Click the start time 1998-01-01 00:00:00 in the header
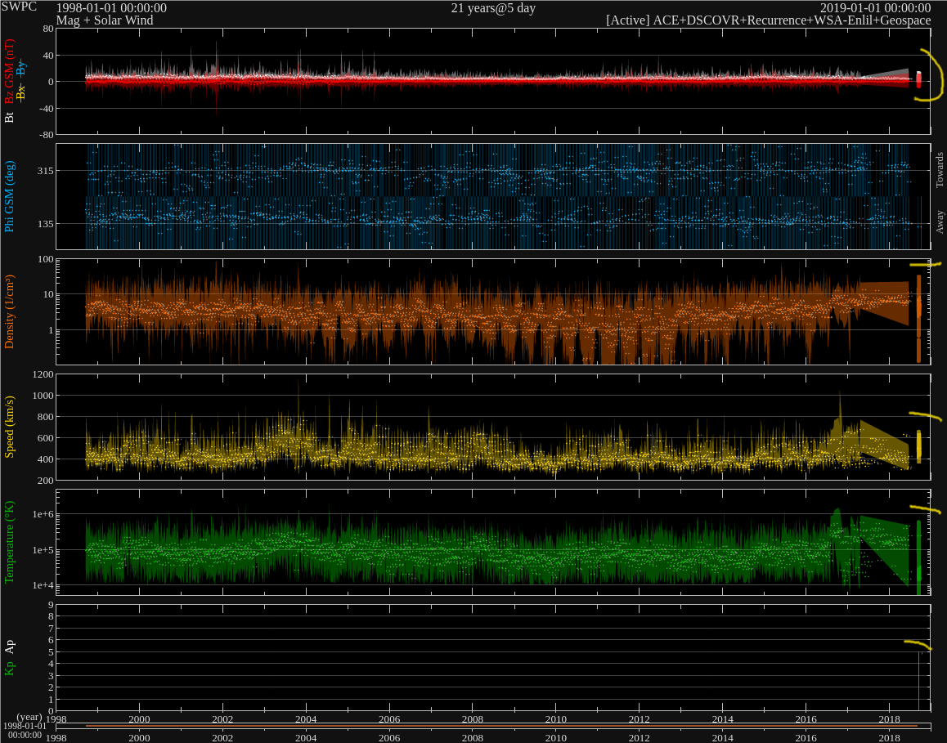This screenshot has height=743, width=947. pyautogui.click(x=111, y=8)
